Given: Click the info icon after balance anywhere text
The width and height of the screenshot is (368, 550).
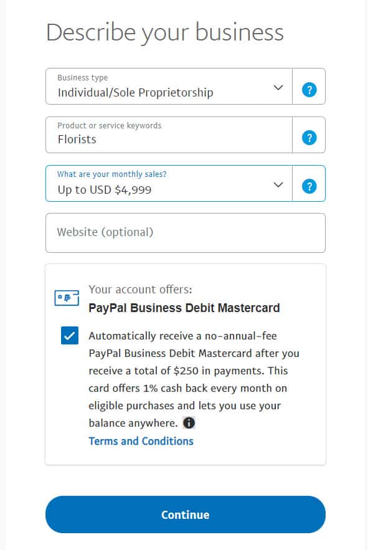Looking at the screenshot, I should pyautogui.click(x=189, y=422).
